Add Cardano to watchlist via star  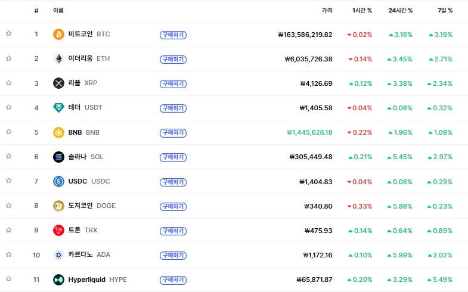(x=9, y=254)
